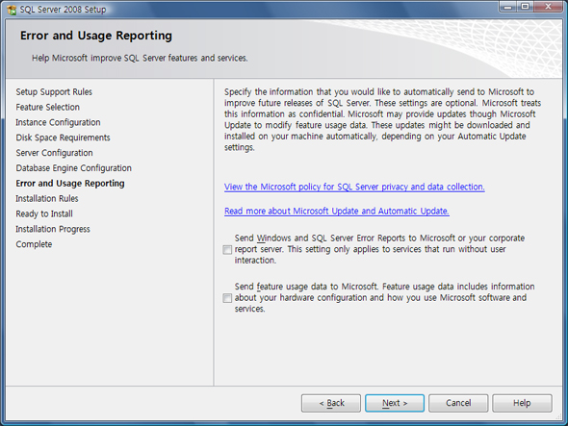Enable sending Windows and SQL Server Error Reports

click(227, 250)
